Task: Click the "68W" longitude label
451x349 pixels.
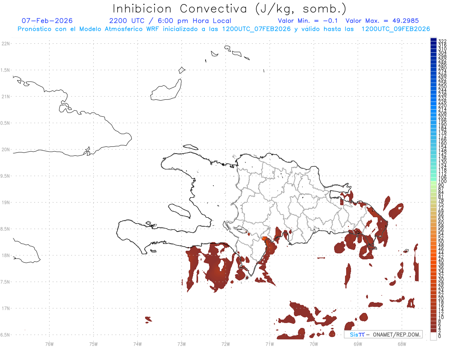Action: coord(401,344)
